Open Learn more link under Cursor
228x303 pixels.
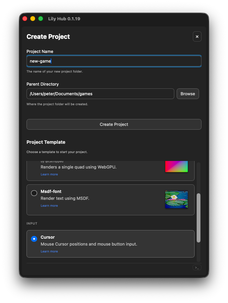[49, 251]
